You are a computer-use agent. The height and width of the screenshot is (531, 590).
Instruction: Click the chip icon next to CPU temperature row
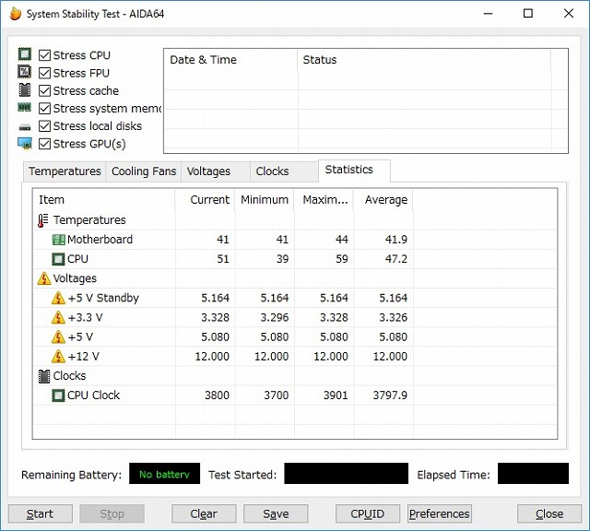(x=58, y=259)
